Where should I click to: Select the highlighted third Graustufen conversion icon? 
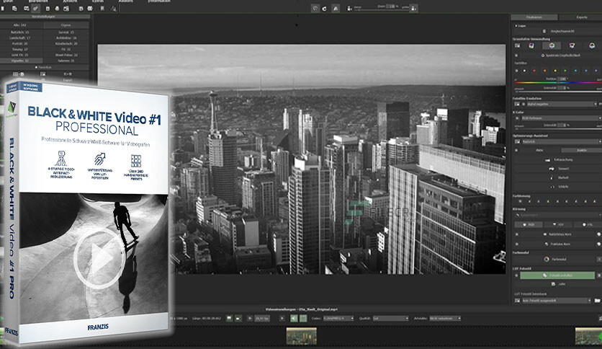(552, 45)
